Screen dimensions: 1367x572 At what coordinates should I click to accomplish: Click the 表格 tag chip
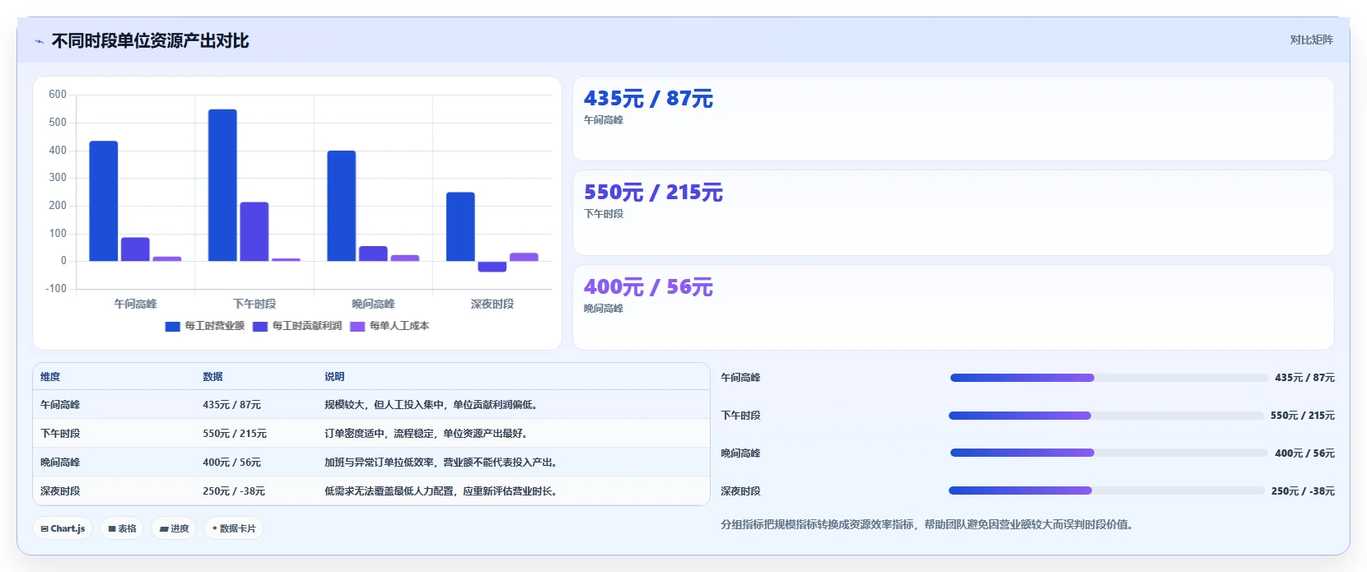122,528
